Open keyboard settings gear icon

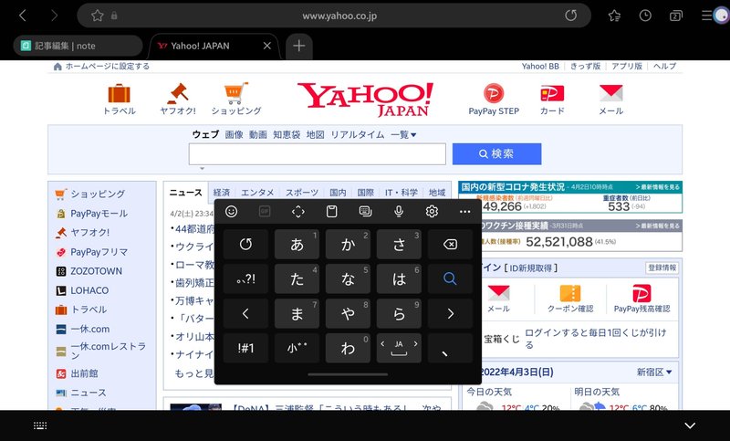pyautogui.click(x=432, y=212)
